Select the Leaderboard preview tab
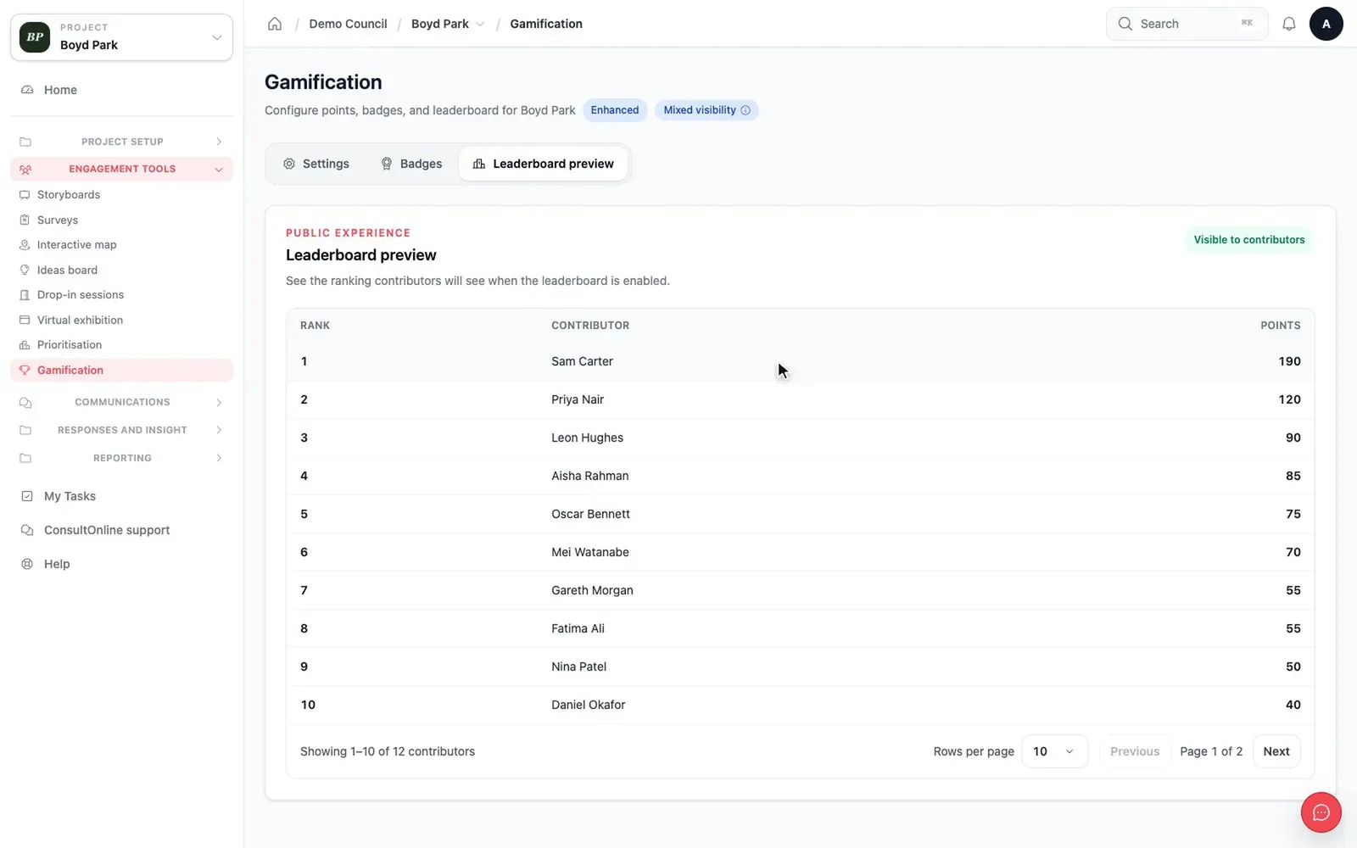Image resolution: width=1357 pixels, height=848 pixels. point(544,164)
